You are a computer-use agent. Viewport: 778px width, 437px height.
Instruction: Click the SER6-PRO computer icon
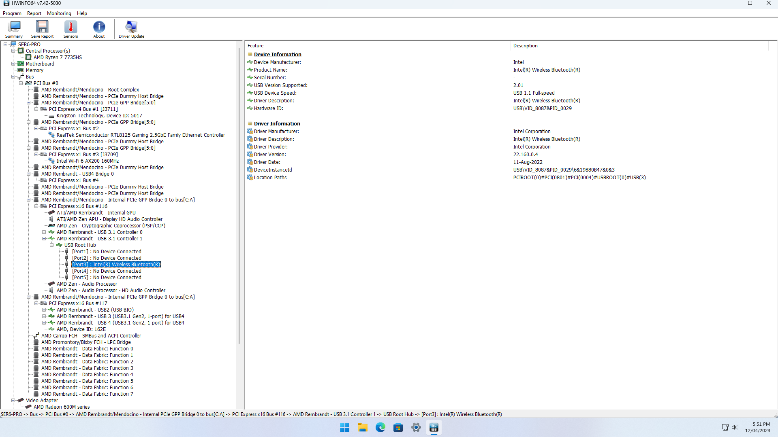13,44
